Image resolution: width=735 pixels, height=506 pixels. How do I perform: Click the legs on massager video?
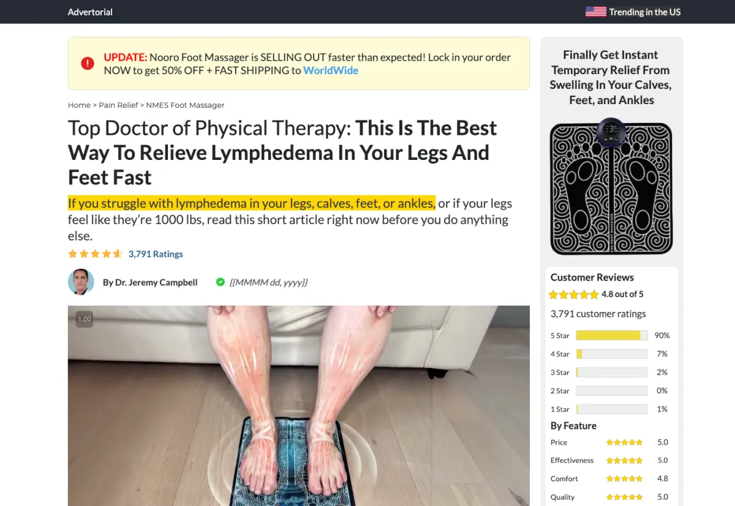(x=299, y=406)
